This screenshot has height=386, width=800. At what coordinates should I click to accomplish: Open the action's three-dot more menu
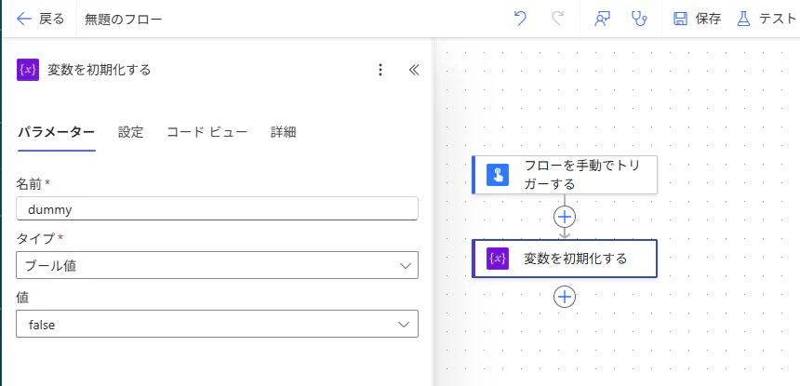pos(380,70)
